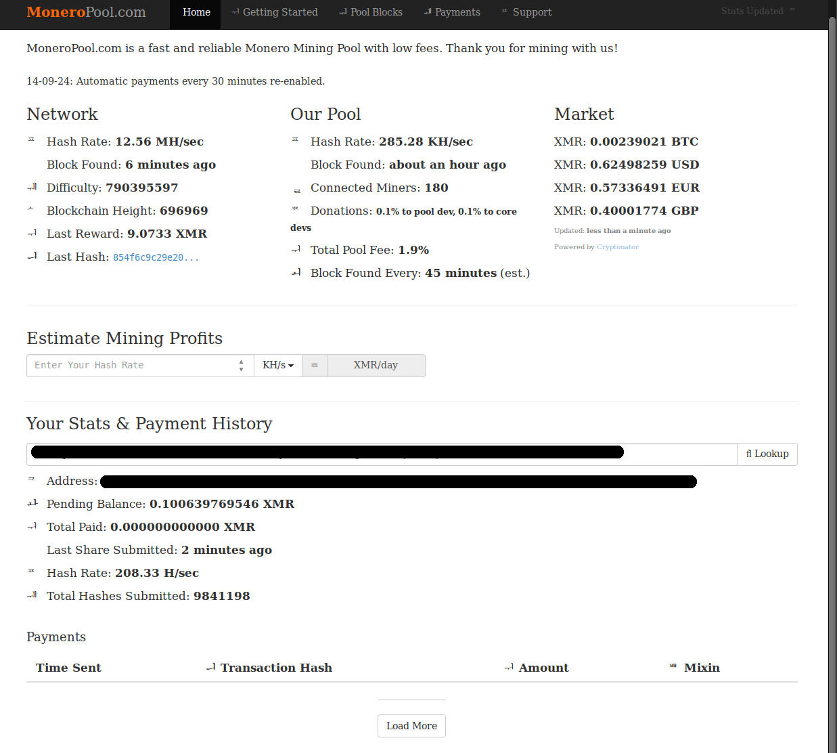
Task: Click the Total Hashes Submitted icon
Action: point(31,595)
